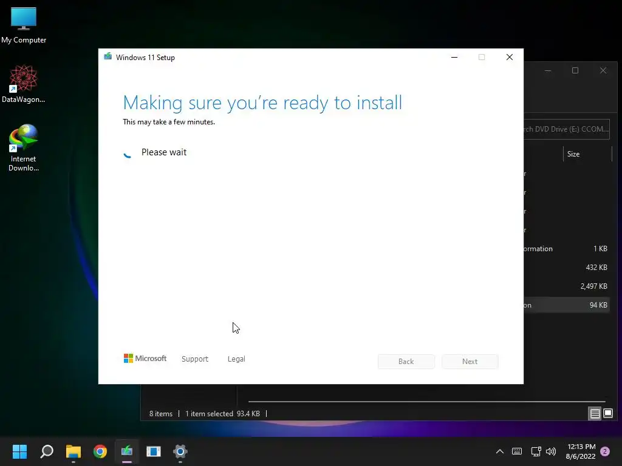Click the '8 items' status text
The height and width of the screenshot is (466, 622).
pos(160,414)
